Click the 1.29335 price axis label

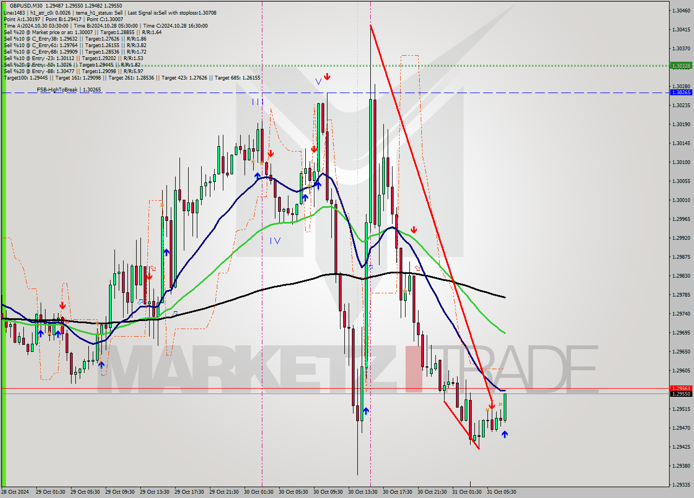click(681, 484)
